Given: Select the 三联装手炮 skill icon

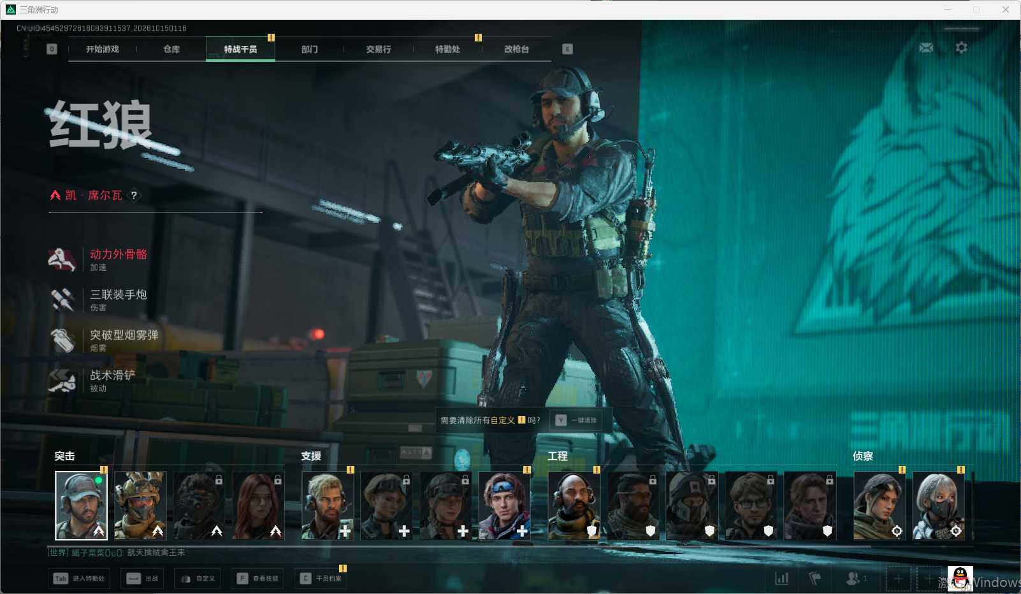Looking at the screenshot, I should [62, 300].
